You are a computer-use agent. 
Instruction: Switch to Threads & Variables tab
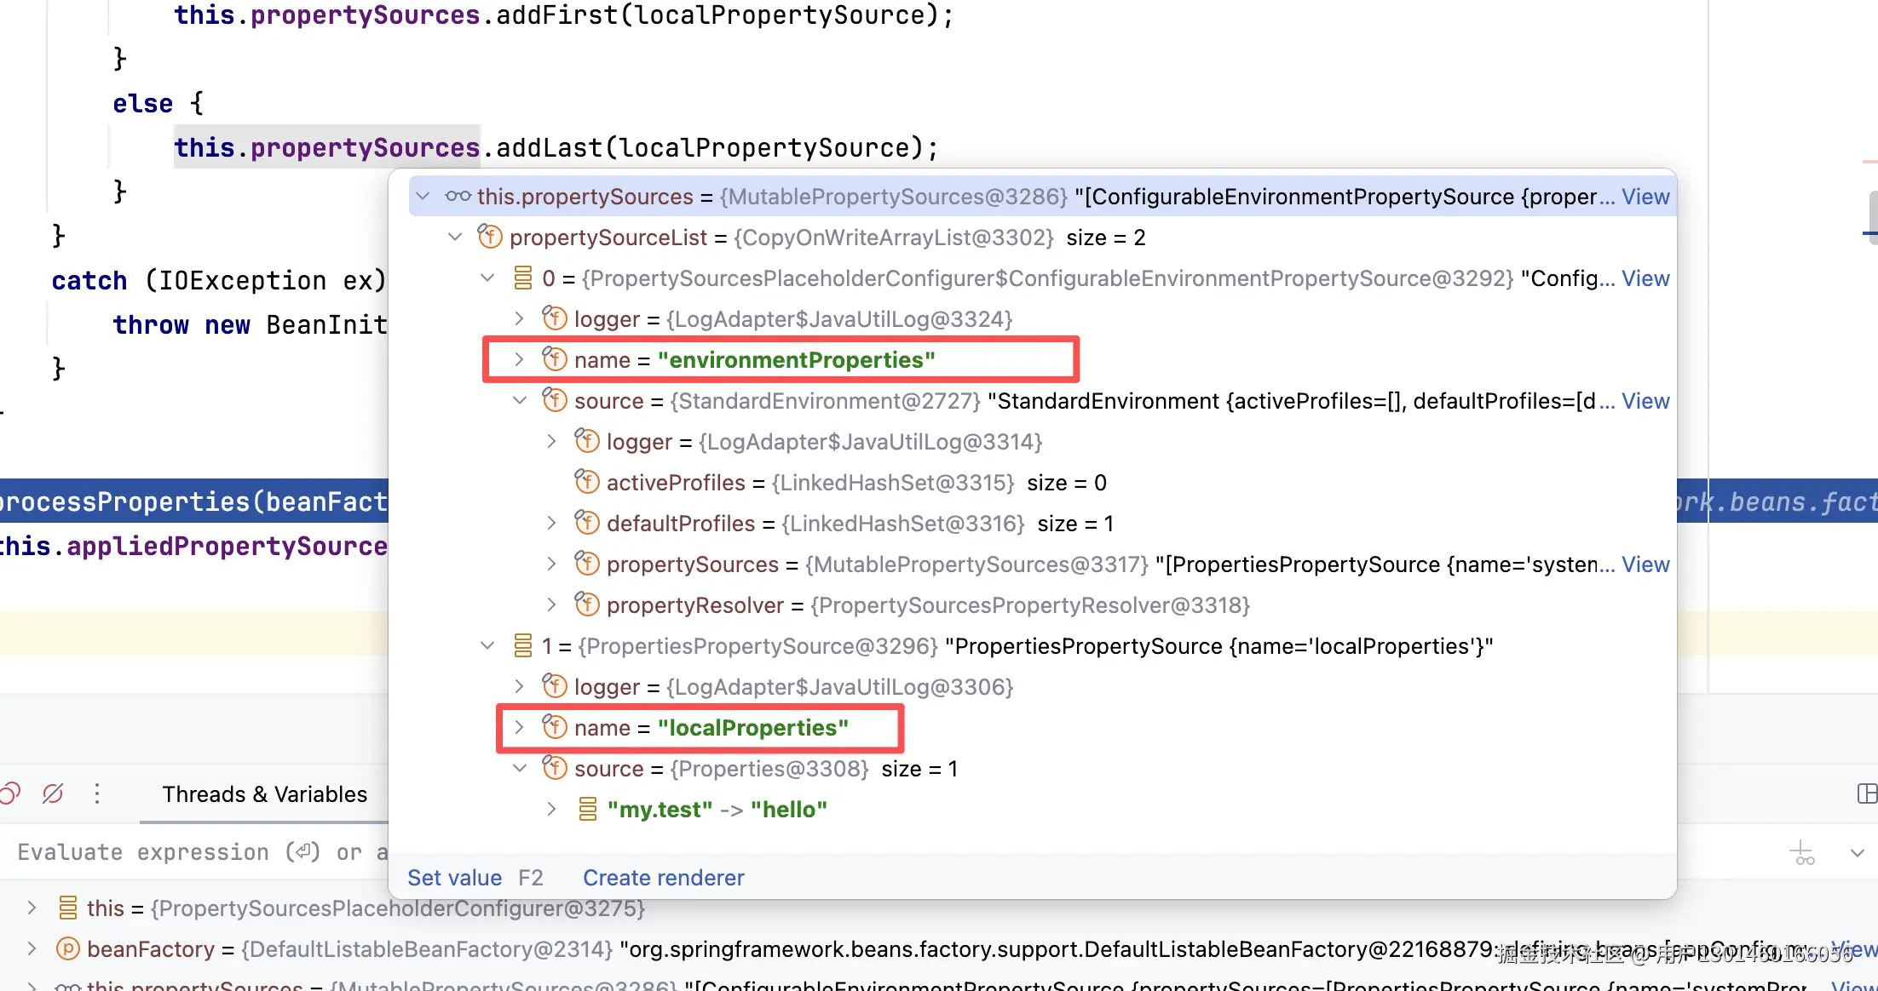264,794
